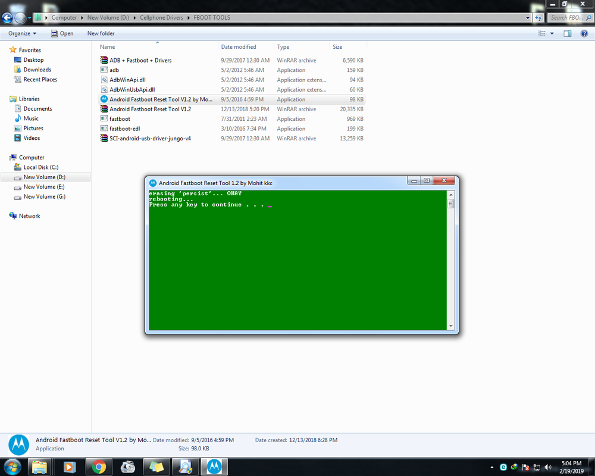The height and width of the screenshot is (476, 595).
Task: Open Local Disk (C:)
Action: [41, 167]
